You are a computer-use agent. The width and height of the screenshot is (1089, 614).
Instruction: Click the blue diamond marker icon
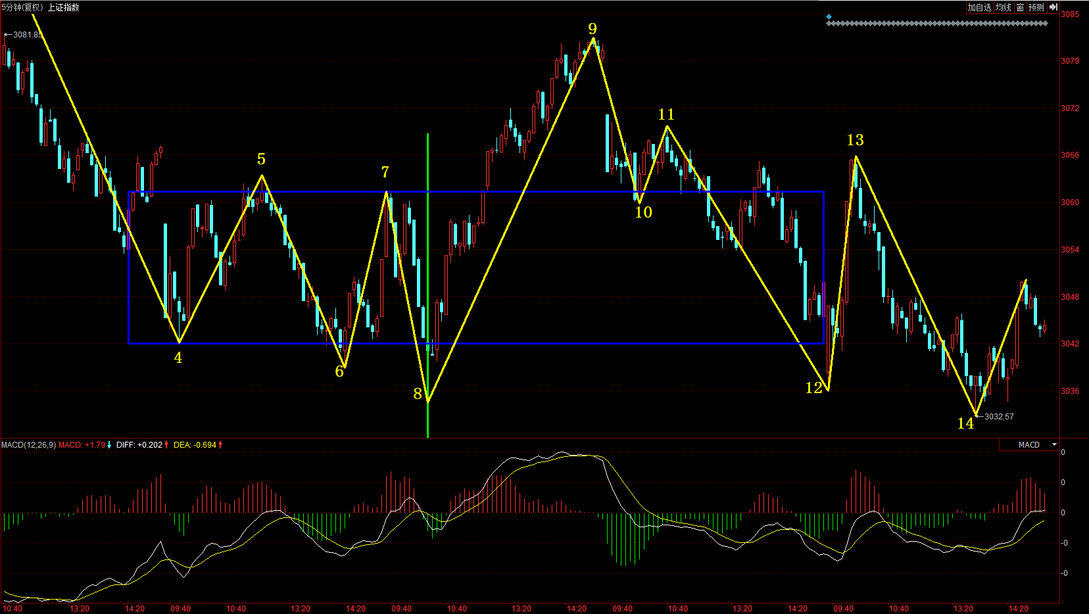point(829,17)
